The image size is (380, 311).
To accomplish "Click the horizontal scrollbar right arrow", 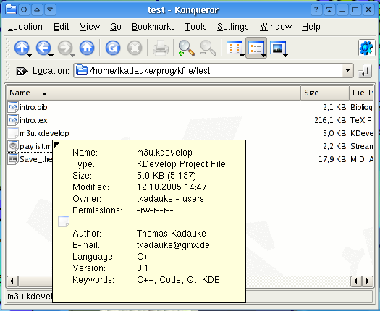I will (x=368, y=281).
